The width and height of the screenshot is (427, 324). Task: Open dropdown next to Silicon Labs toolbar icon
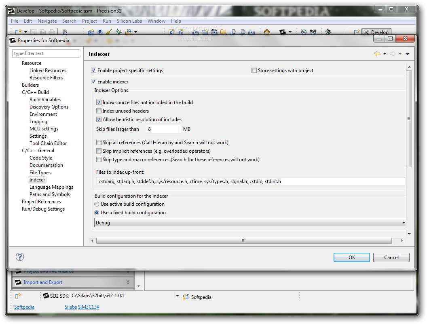point(290,32)
